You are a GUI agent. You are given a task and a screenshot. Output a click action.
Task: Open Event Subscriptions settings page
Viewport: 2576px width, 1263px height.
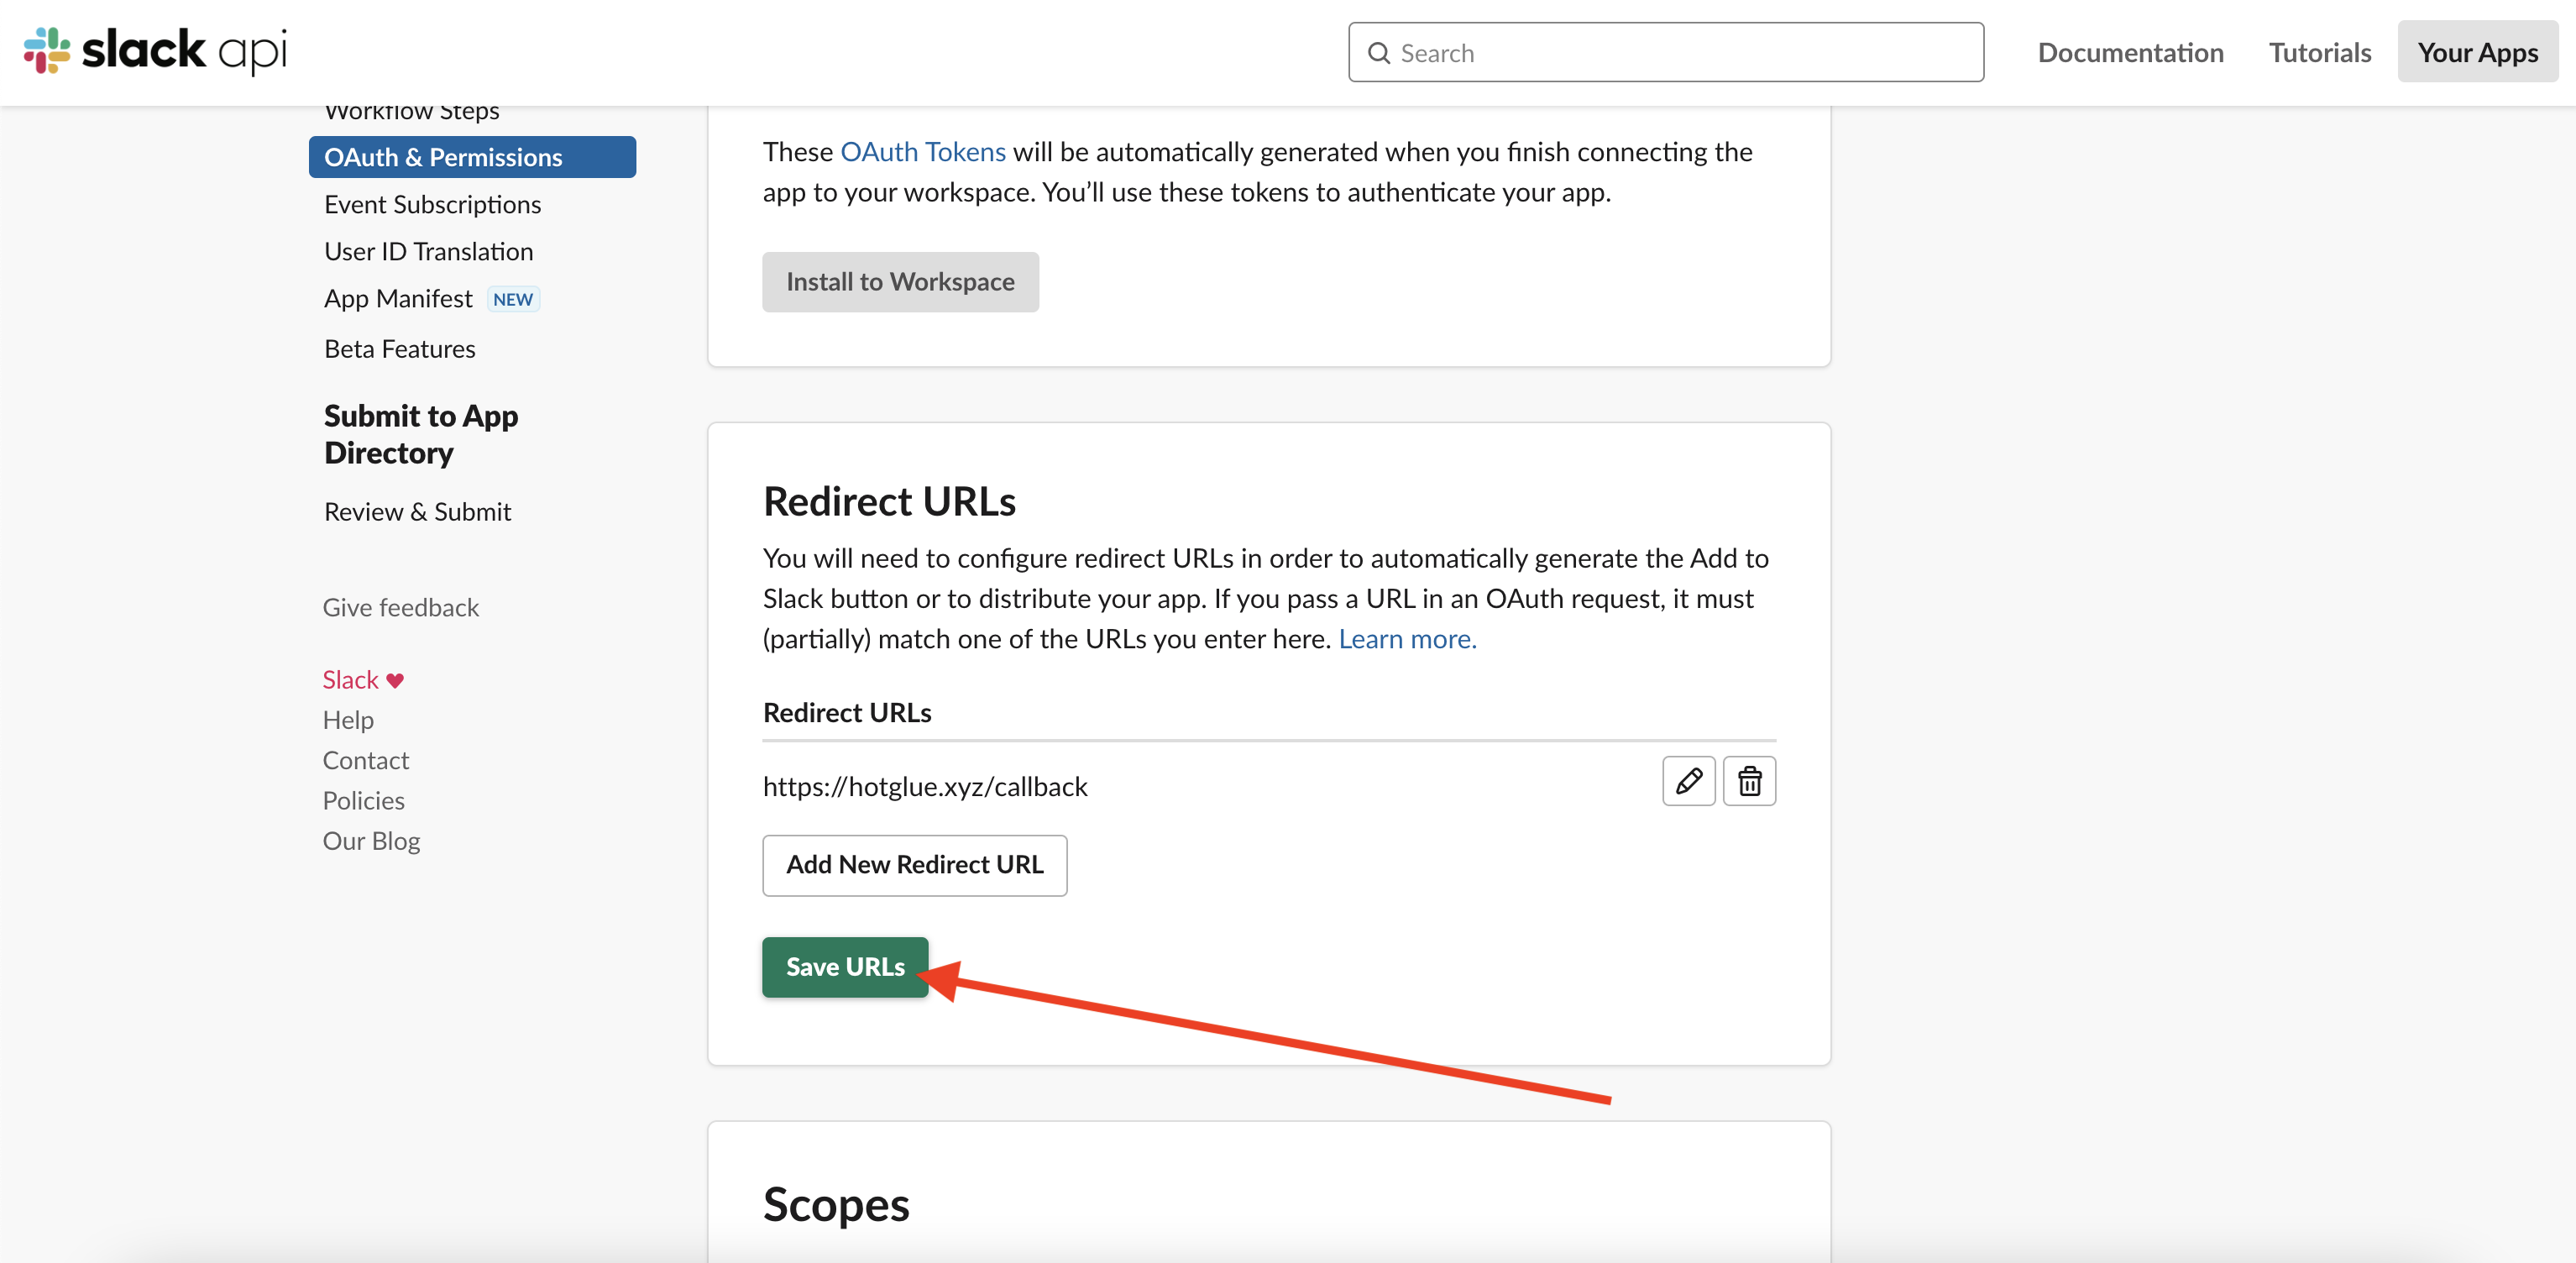click(432, 204)
